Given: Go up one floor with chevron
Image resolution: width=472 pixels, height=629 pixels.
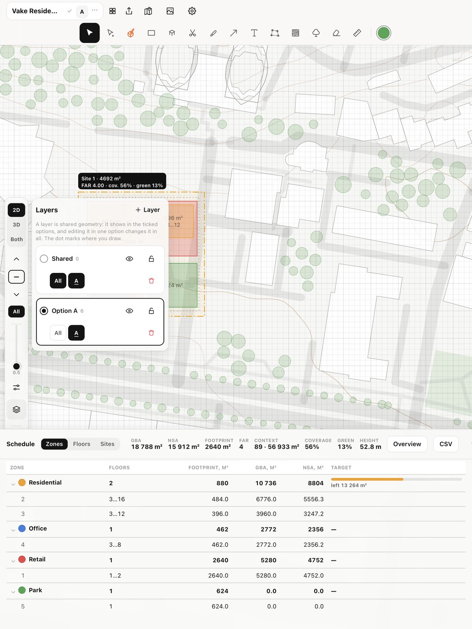Looking at the screenshot, I should pyautogui.click(x=16, y=259).
